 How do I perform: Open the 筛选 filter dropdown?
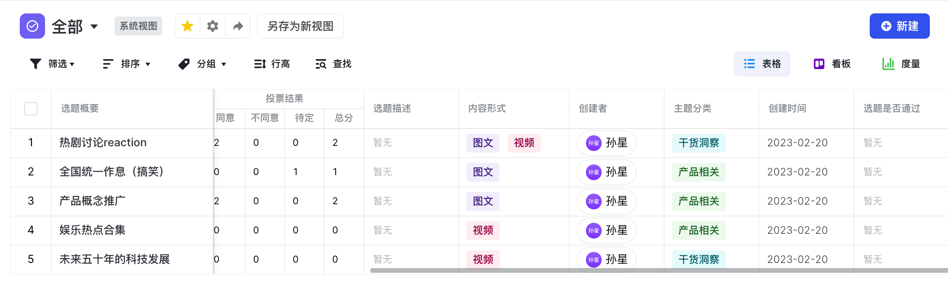click(x=52, y=64)
